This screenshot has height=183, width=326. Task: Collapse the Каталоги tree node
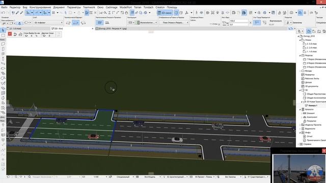pyautogui.click(x=300, y=109)
